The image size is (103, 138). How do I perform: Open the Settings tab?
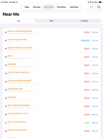tap(74, 7)
